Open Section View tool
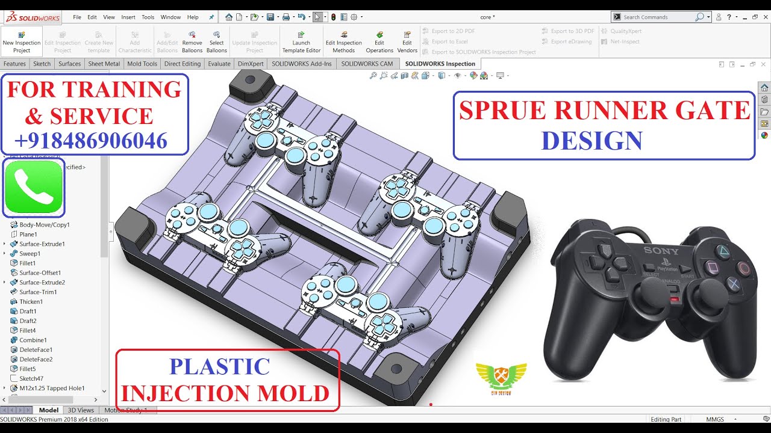Viewport: 771px width, 433px height. (405, 75)
